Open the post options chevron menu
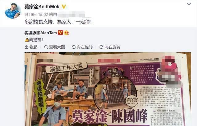Screen dimensions: 197x126 click(x=189, y=4)
